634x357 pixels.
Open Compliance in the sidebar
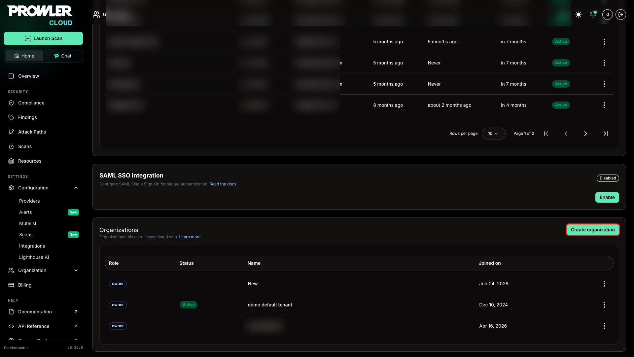click(x=31, y=103)
